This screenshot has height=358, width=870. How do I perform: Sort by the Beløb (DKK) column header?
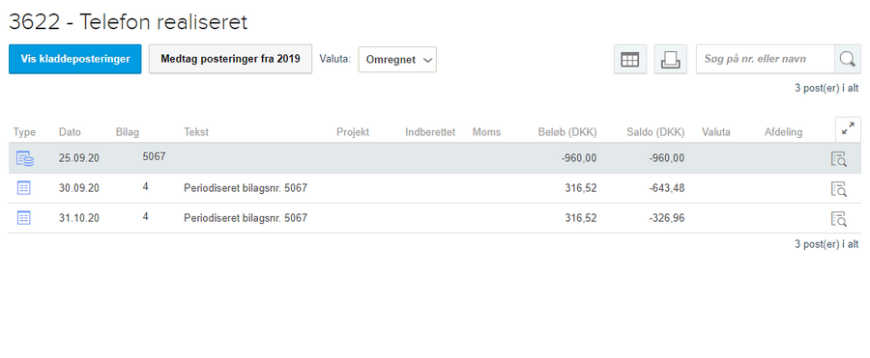[x=567, y=132]
